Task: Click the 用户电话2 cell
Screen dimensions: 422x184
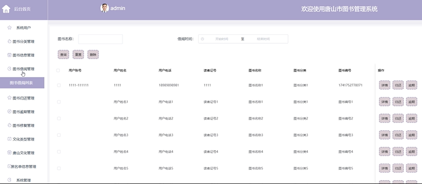Action: 166,119
